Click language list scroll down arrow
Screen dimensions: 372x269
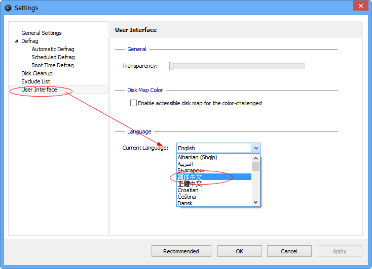[255, 202]
